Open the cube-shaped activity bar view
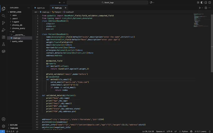213x133 pixels. [3, 51]
